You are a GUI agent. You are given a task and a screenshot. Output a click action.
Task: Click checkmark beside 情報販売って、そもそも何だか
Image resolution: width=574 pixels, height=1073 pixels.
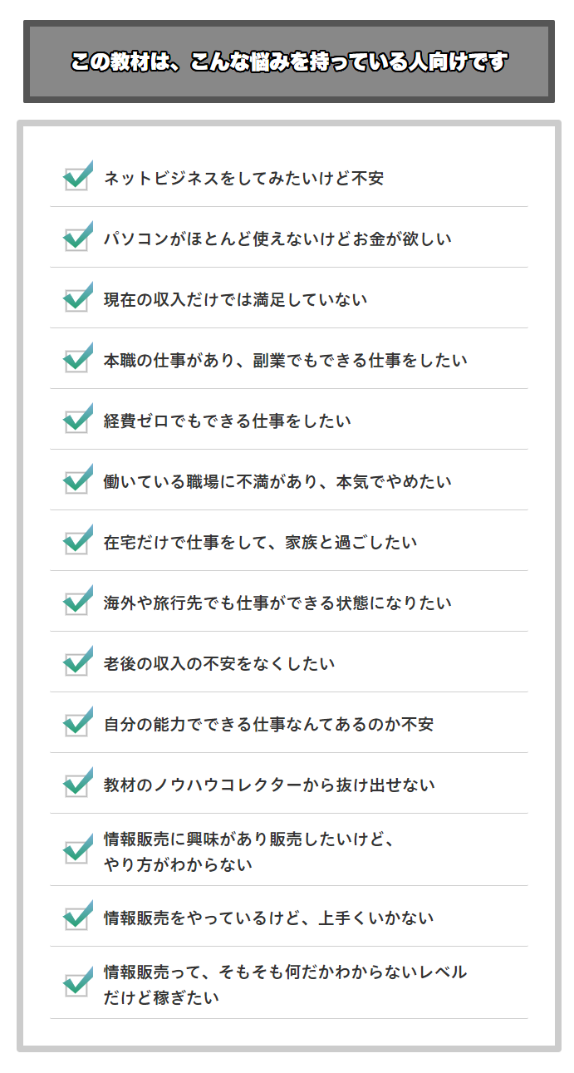pyautogui.click(x=78, y=982)
